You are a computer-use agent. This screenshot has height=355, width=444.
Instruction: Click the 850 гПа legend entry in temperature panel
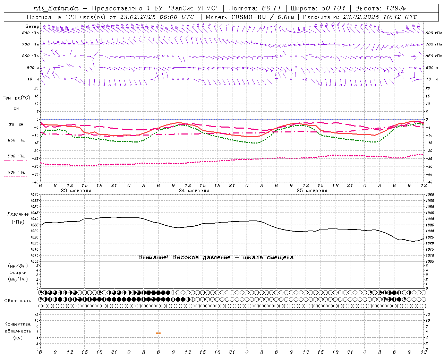(16, 140)
